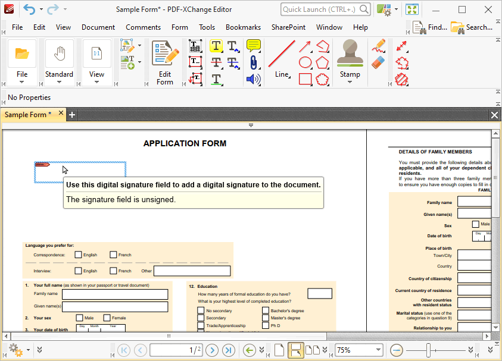This screenshot has width=502, height=361.
Task: Select the red Line drawing tool
Action: click(x=282, y=59)
